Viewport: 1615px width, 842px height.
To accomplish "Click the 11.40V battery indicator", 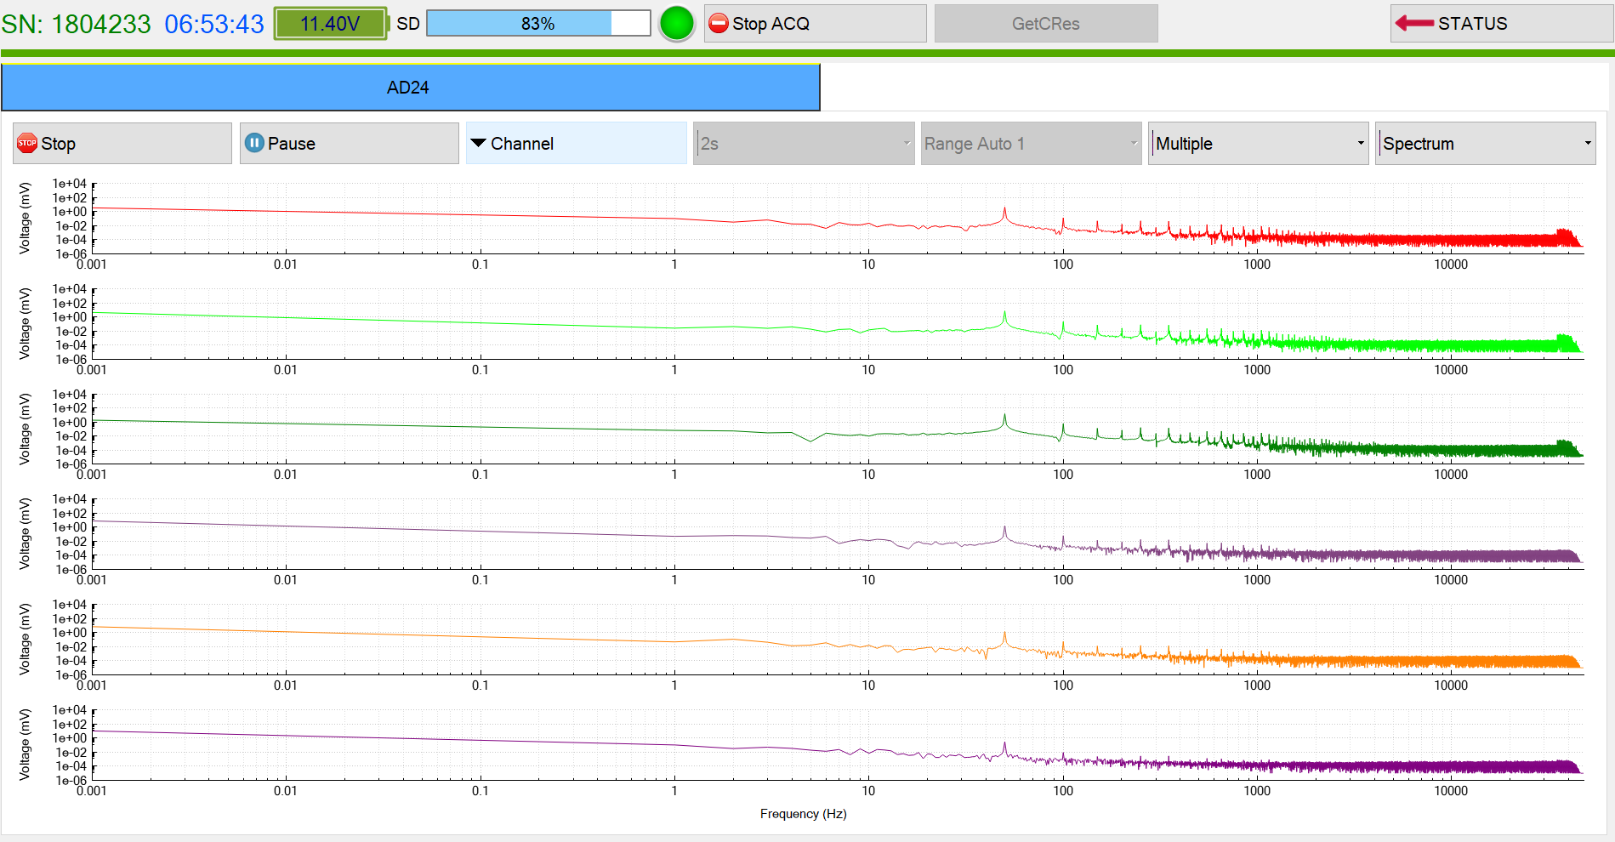I will (x=330, y=24).
